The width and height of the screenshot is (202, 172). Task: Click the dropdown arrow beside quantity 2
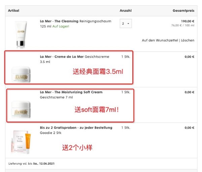(128, 24)
